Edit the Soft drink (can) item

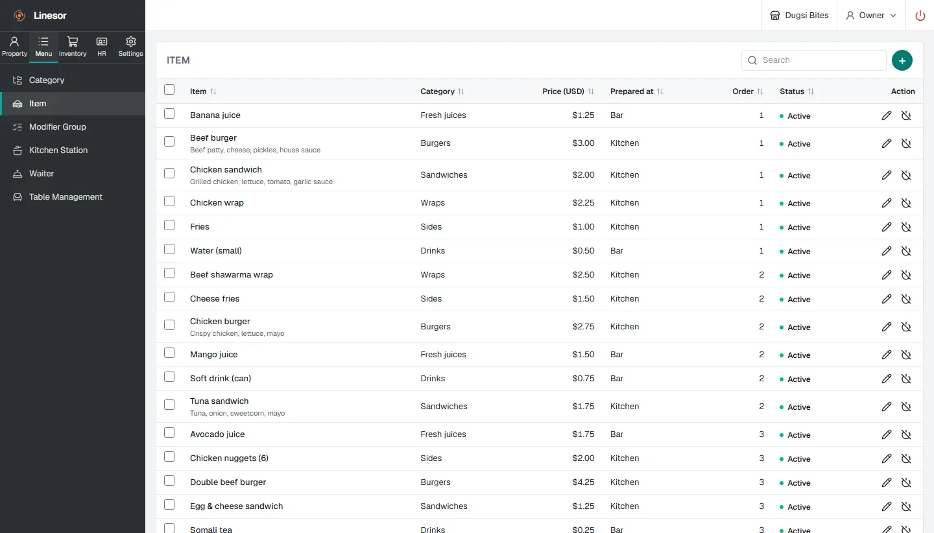(x=887, y=379)
